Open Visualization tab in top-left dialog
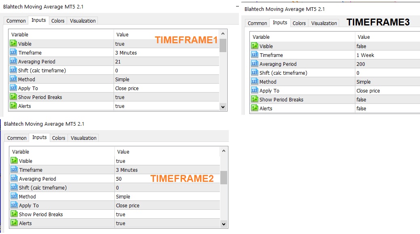This screenshot has width=420, height=234. tap(83, 21)
